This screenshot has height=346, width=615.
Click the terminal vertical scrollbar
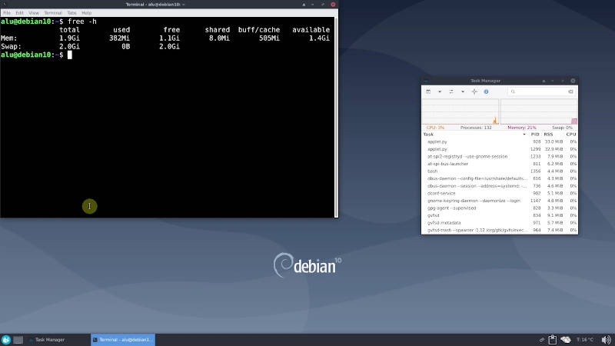[x=336, y=117]
